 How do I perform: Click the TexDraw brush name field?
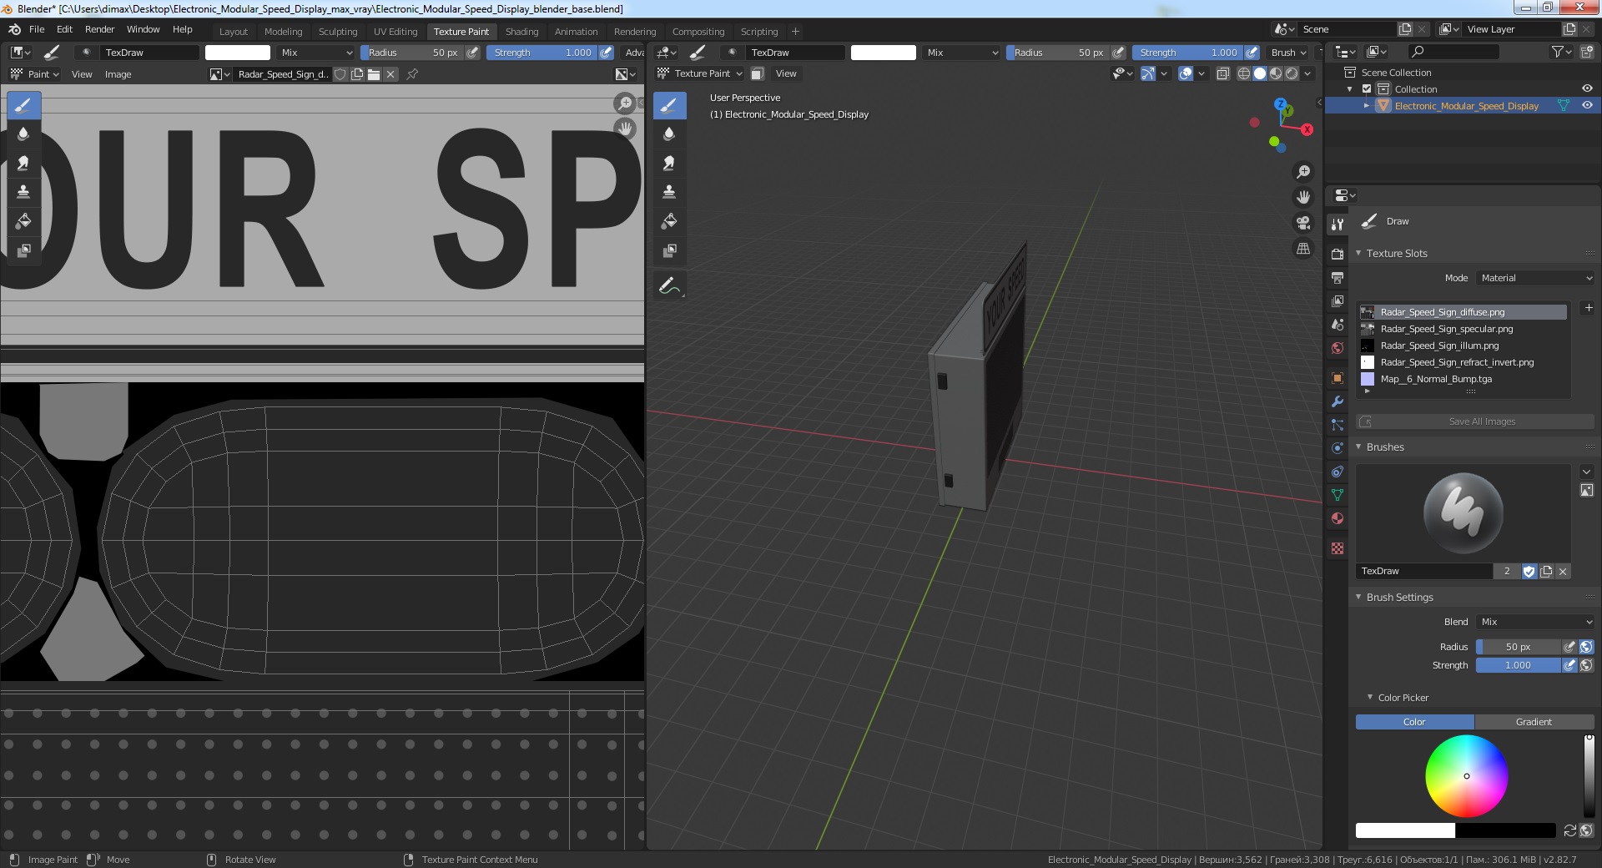[1424, 572]
